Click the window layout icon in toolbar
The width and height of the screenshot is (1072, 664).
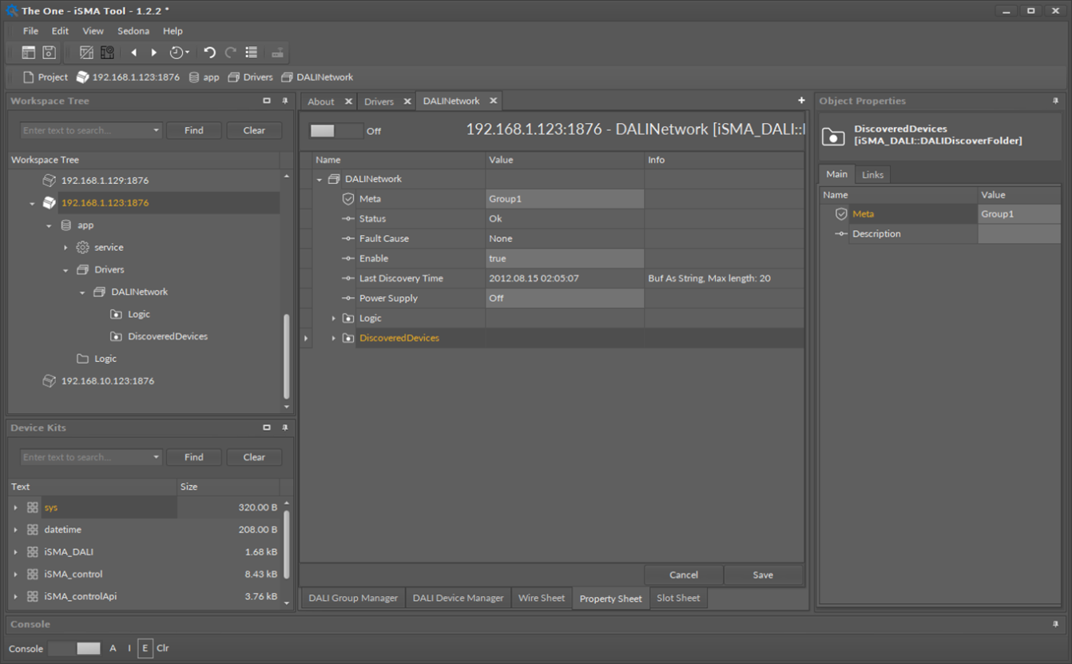[28, 53]
